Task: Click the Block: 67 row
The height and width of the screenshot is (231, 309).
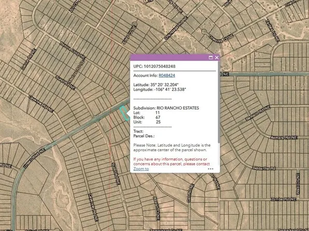Action: coord(147,118)
